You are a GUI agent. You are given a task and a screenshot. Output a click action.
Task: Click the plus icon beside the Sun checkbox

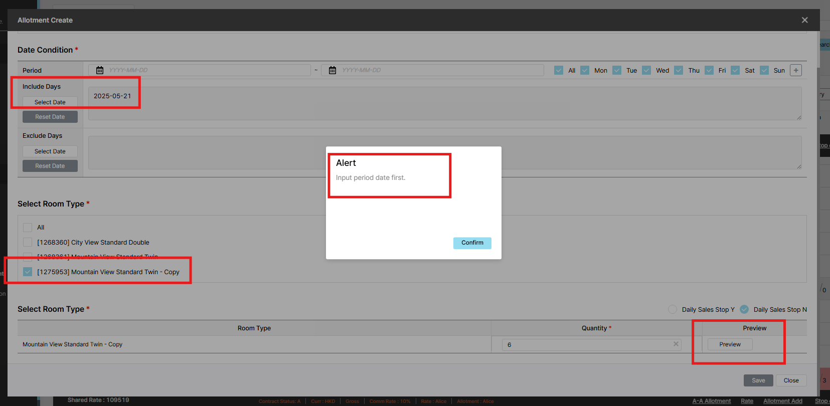coord(796,70)
